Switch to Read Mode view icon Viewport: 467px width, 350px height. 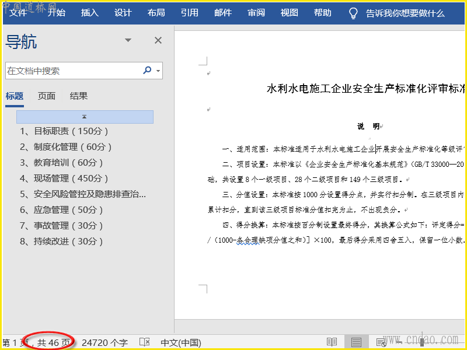332,342
